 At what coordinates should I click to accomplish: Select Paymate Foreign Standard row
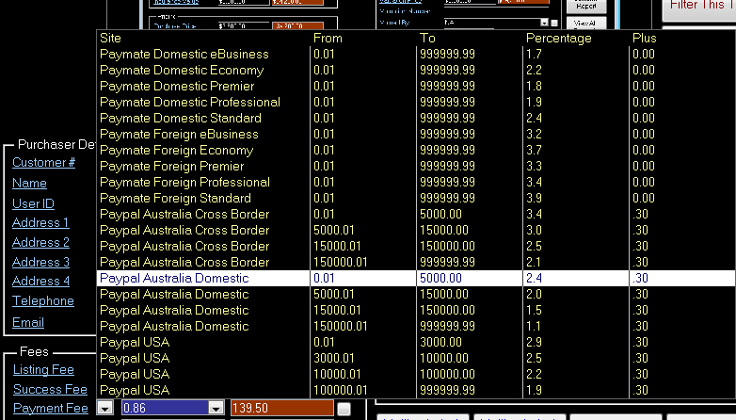pos(416,198)
